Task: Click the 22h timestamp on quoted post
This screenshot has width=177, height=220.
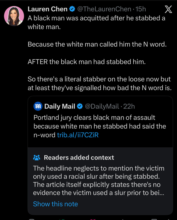Action: point(129,106)
